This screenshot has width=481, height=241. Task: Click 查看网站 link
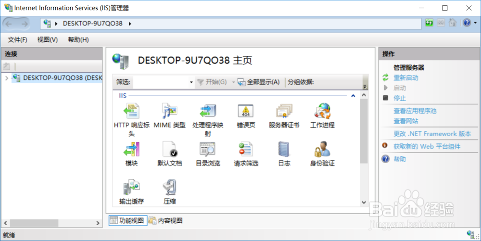pos(405,121)
